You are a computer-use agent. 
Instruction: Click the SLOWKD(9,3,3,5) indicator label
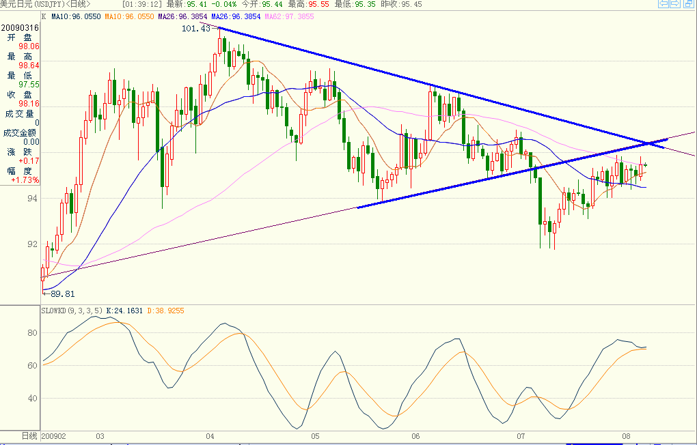tap(72, 311)
